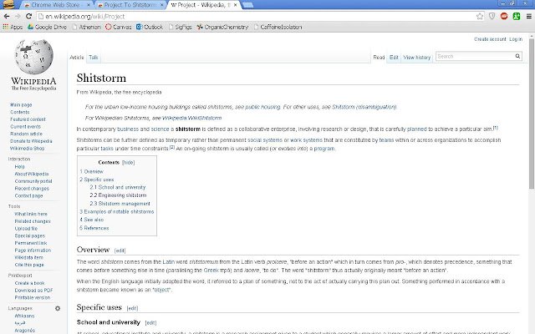Screen dimensions: 535x334
Task: Open the Main page sidebar link
Action: tap(21, 105)
